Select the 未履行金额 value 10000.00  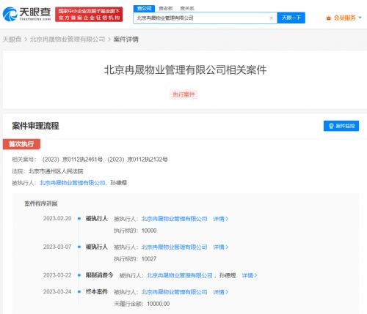[x=159, y=304]
